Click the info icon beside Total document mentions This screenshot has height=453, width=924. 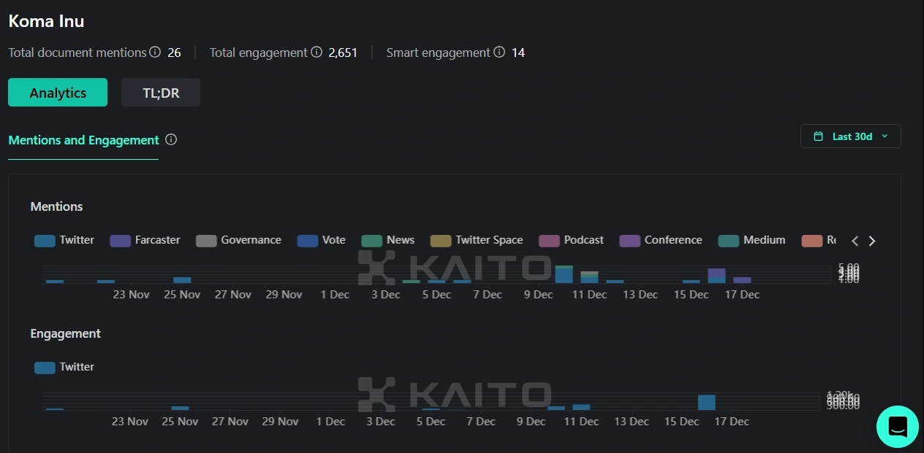click(x=154, y=53)
